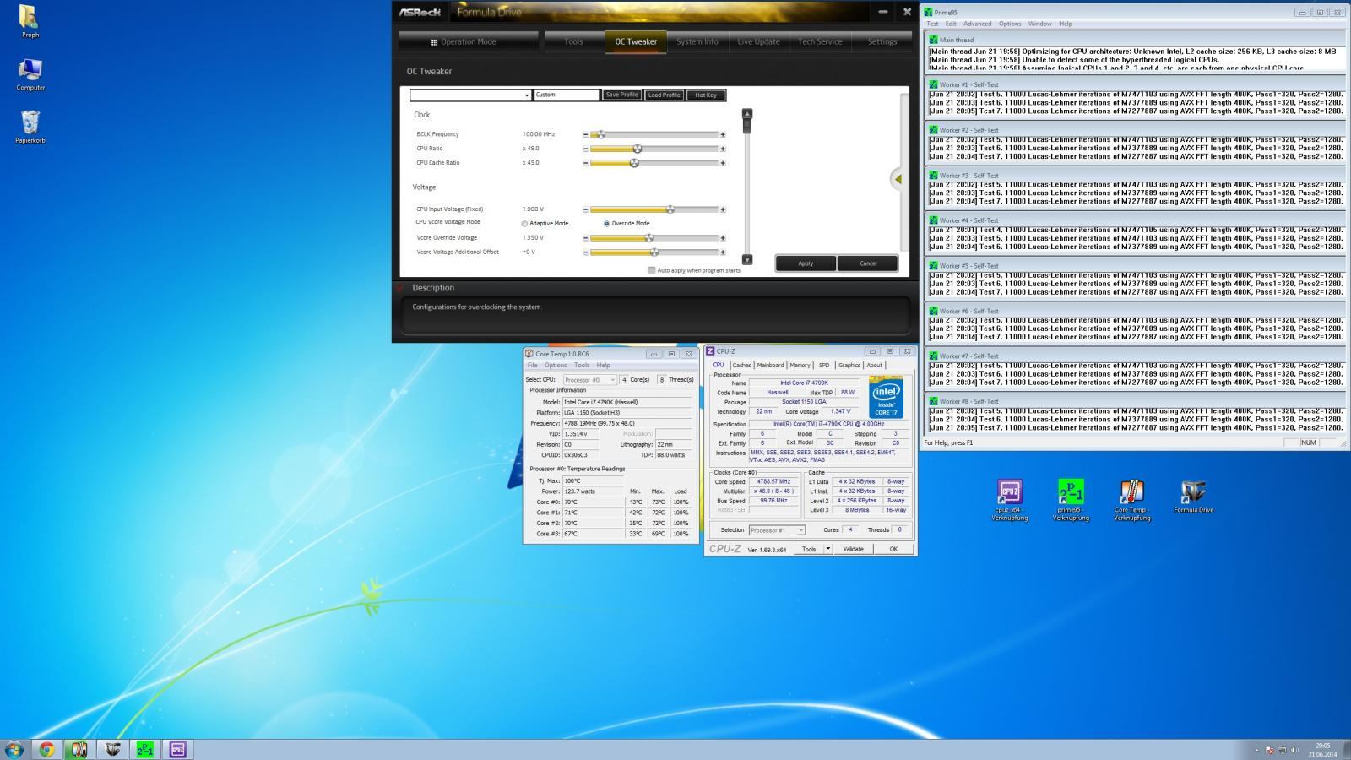This screenshot has width=1351, height=760.
Task: Select Adaptive Mode for CPU Vcore
Action: tap(524, 224)
